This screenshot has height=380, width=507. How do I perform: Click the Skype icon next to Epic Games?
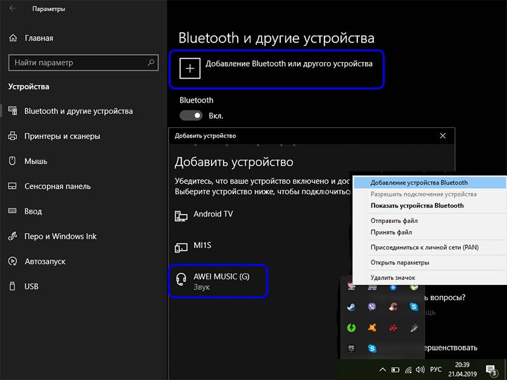click(x=372, y=348)
